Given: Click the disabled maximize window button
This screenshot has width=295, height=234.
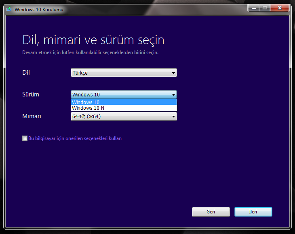Looking at the screenshot, I should [265, 8].
